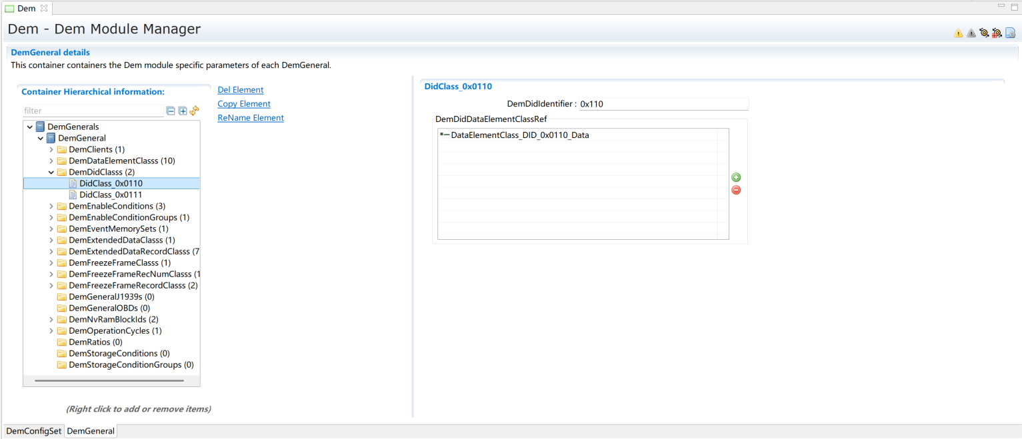Click the yellow refresh arrows icon
Screen dimensions: 1022x439
pyautogui.click(x=194, y=111)
